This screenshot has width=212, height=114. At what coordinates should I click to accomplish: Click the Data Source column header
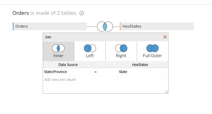pos(68,65)
